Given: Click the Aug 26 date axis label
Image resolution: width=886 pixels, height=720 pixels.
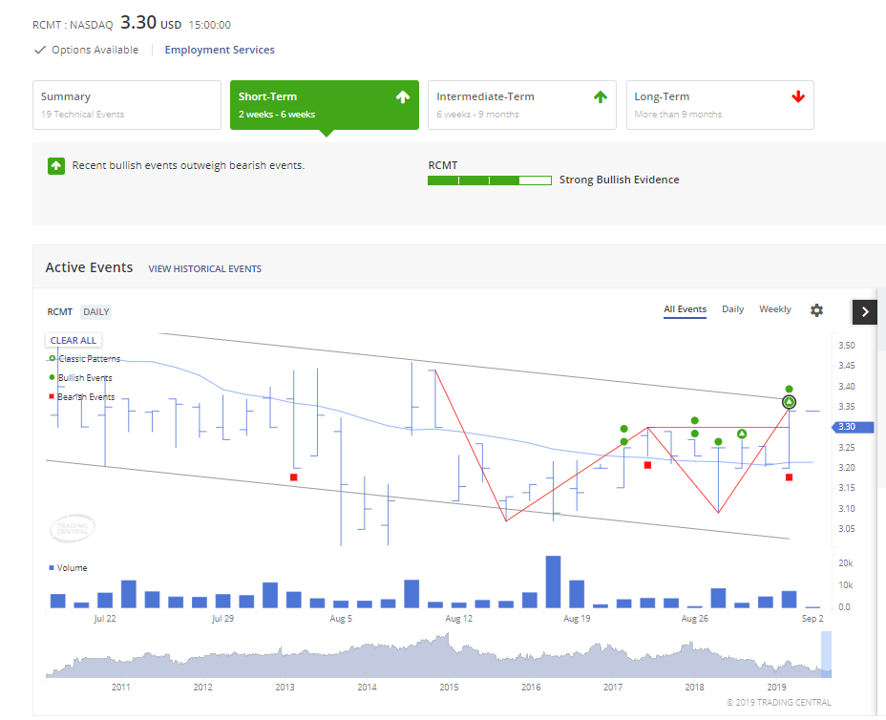Looking at the screenshot, I should [694, 618].
